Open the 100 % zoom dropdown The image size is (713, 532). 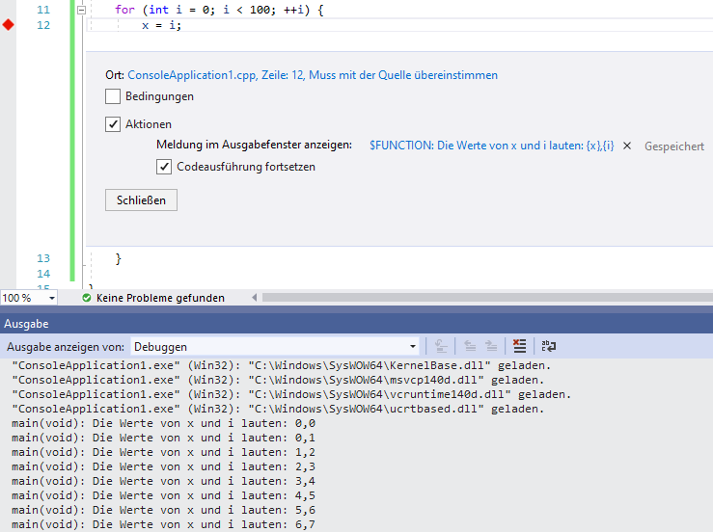(52, 298)
